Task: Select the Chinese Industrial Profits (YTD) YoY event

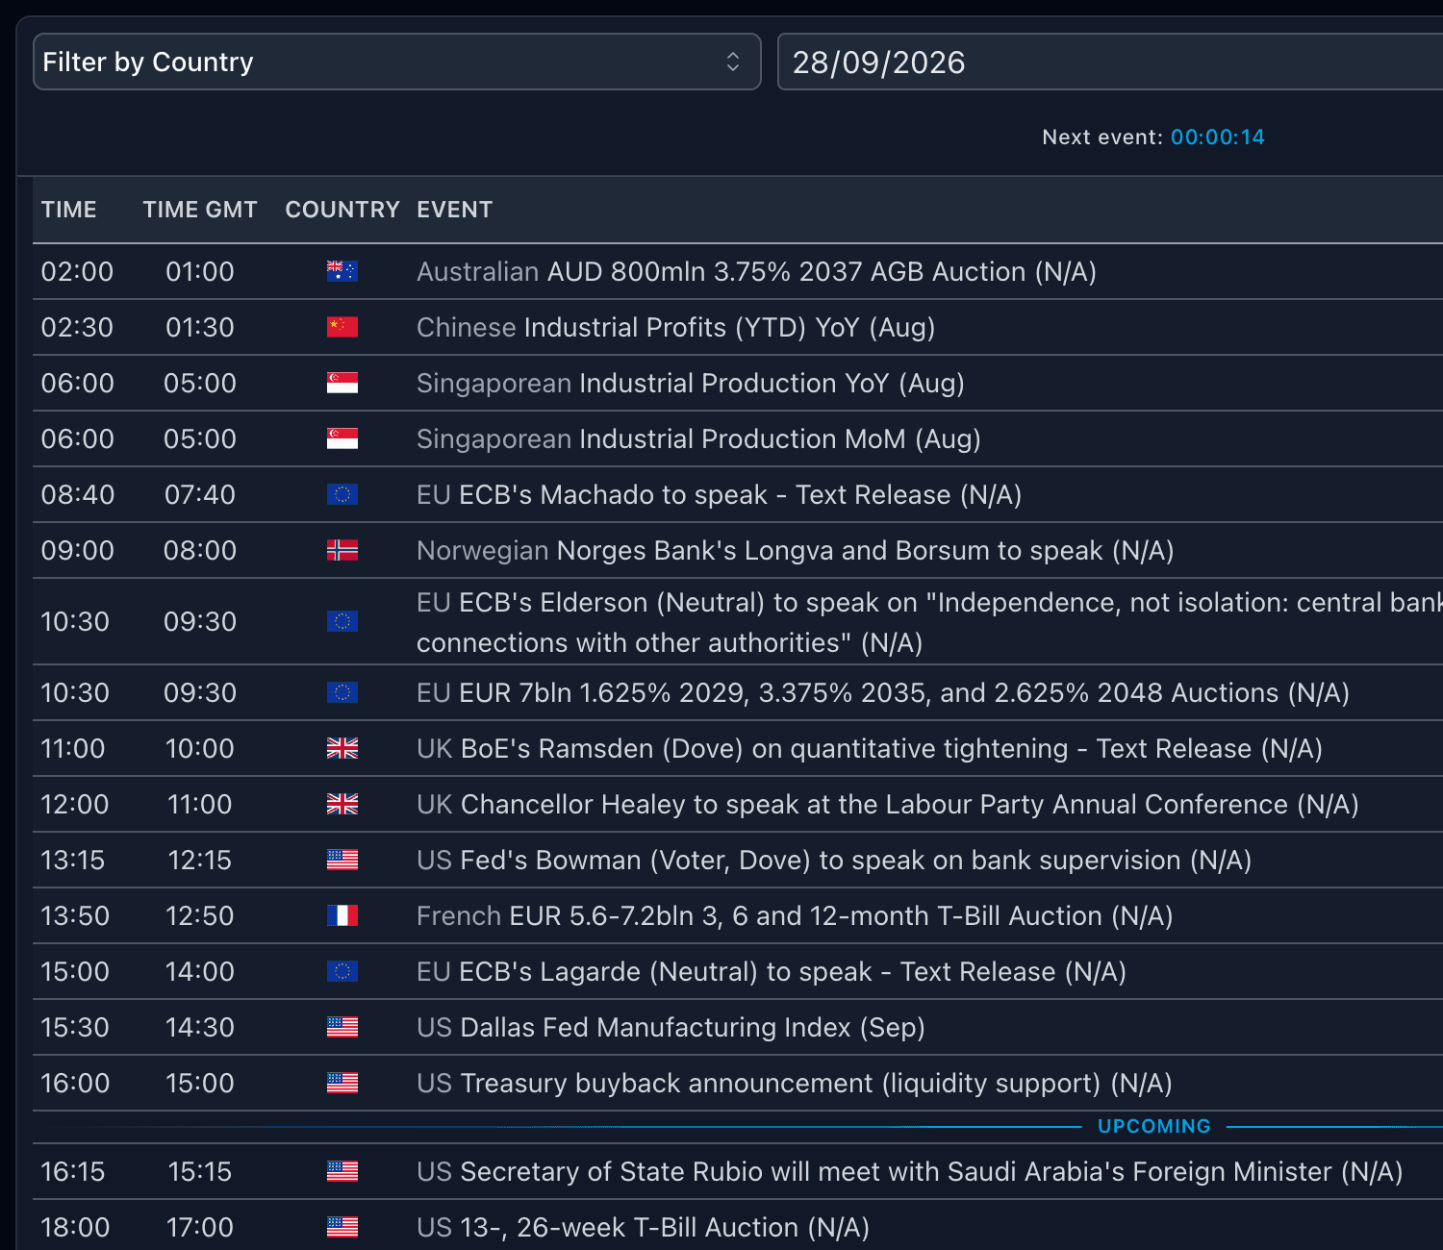Action: pyautogui.click(x=676, y=327)
